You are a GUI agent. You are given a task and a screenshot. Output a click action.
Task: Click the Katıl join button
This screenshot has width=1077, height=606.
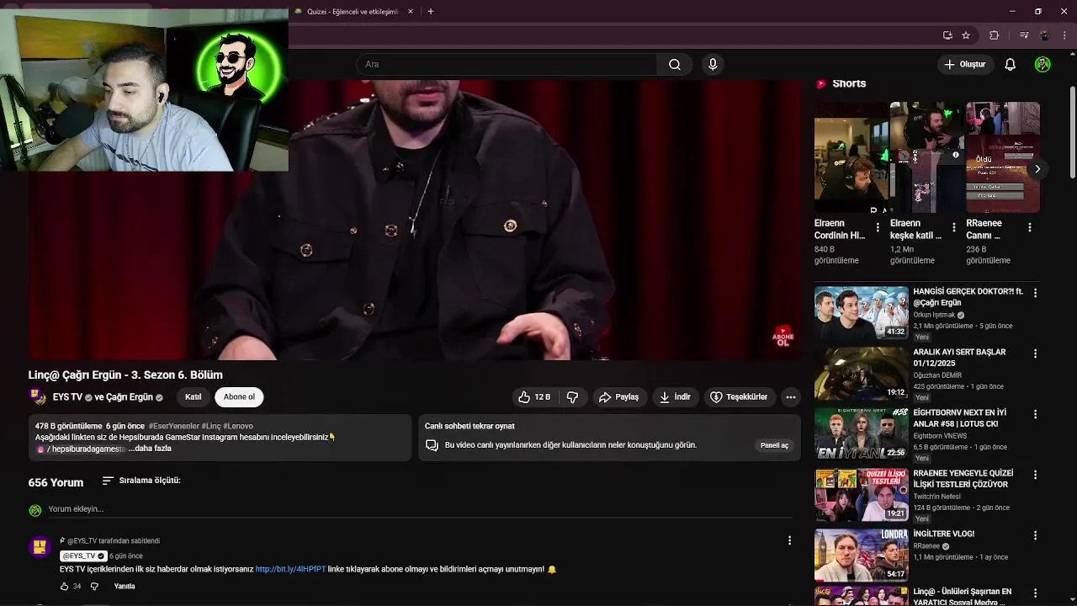point(194,397)
